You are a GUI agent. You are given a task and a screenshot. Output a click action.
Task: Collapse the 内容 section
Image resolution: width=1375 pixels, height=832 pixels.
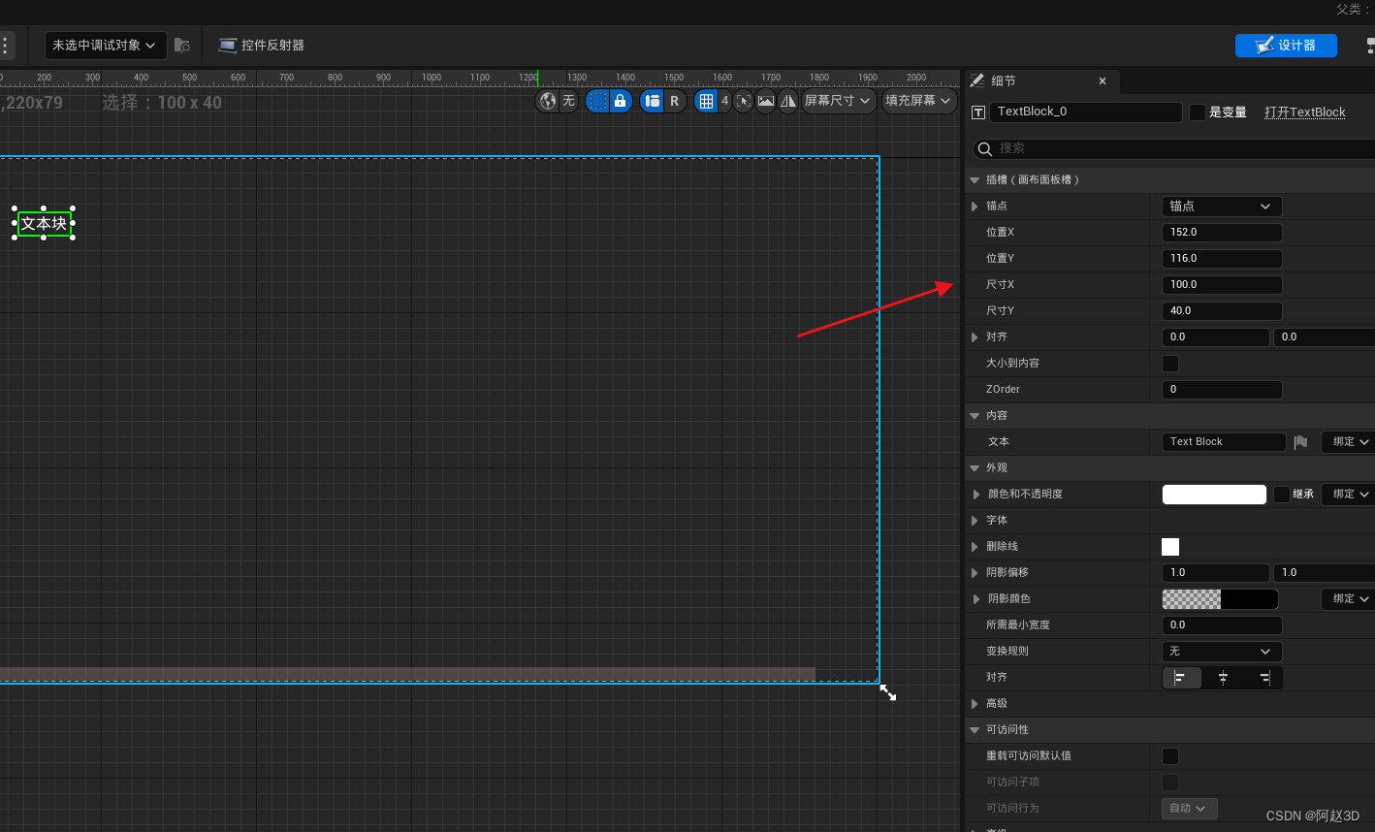pos(975,416)
